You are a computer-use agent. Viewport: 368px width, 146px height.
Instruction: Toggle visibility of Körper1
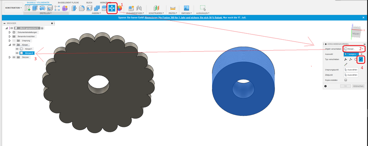click(x=17, y=49)
